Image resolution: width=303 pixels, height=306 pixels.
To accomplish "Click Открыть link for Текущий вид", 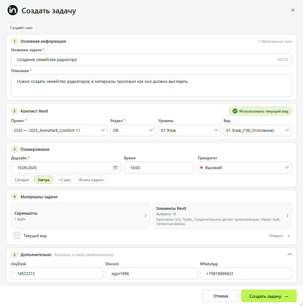I will click(276, 236).
